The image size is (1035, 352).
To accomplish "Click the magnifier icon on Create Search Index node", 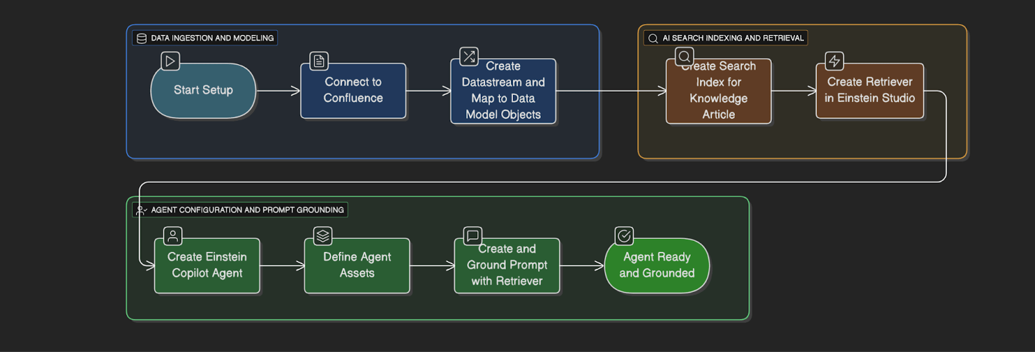I will [684, 57].
